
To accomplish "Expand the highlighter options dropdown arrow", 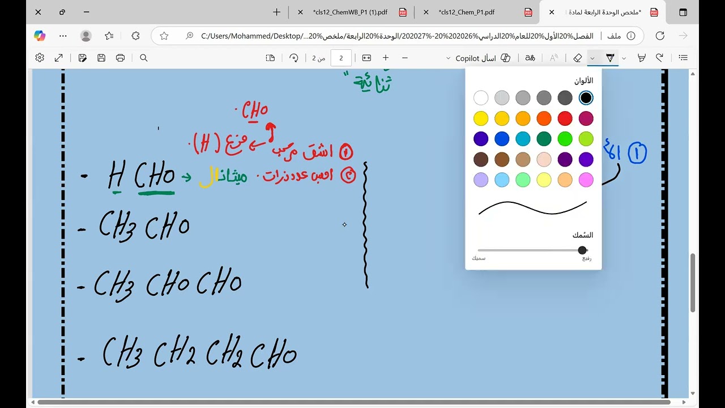I will tap(624, 58).
